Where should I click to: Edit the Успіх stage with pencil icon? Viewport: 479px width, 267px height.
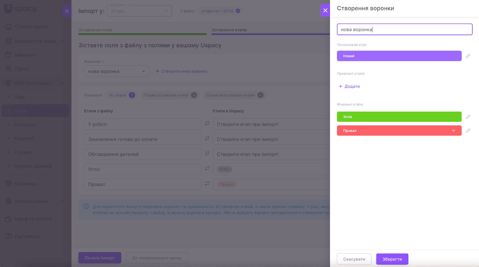[468, 117]
